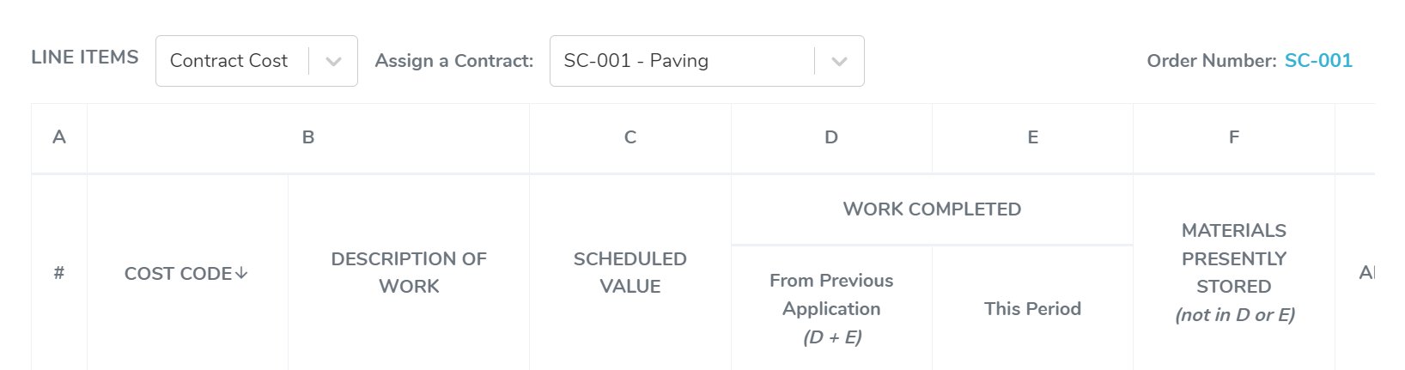1405x370 pixels.
Task: Click the WORK COMPLETED group header
Action: 932,209
